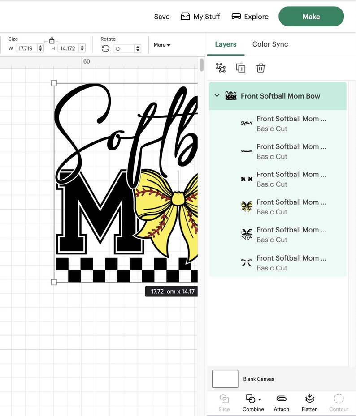Click the yellow bow layer thumbnail
The height and width of the screenshot is (416, 356).
coord(247,206)
